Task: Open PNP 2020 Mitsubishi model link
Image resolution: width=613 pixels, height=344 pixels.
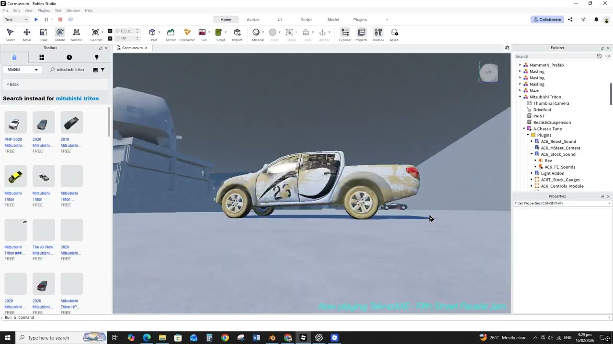Action: 13,142
